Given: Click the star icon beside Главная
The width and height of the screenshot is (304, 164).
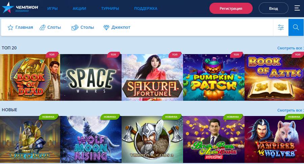Looking at the screenshot, I should (10, 27).
